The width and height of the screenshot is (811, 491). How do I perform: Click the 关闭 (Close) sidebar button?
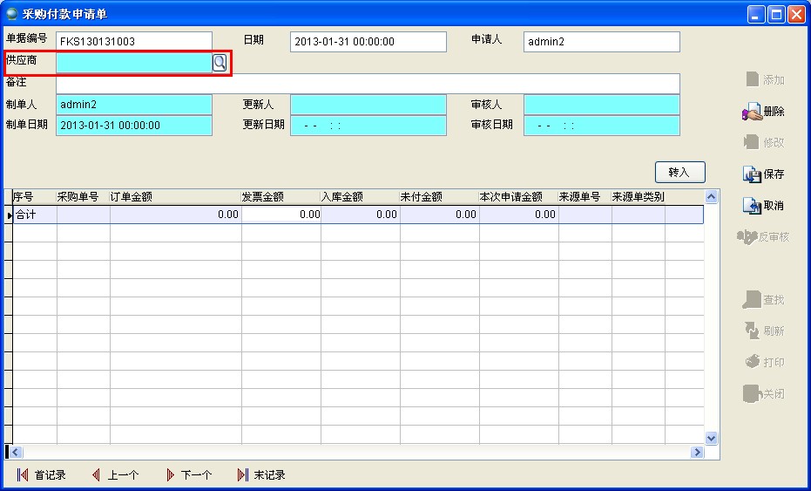tap(764, 393)
